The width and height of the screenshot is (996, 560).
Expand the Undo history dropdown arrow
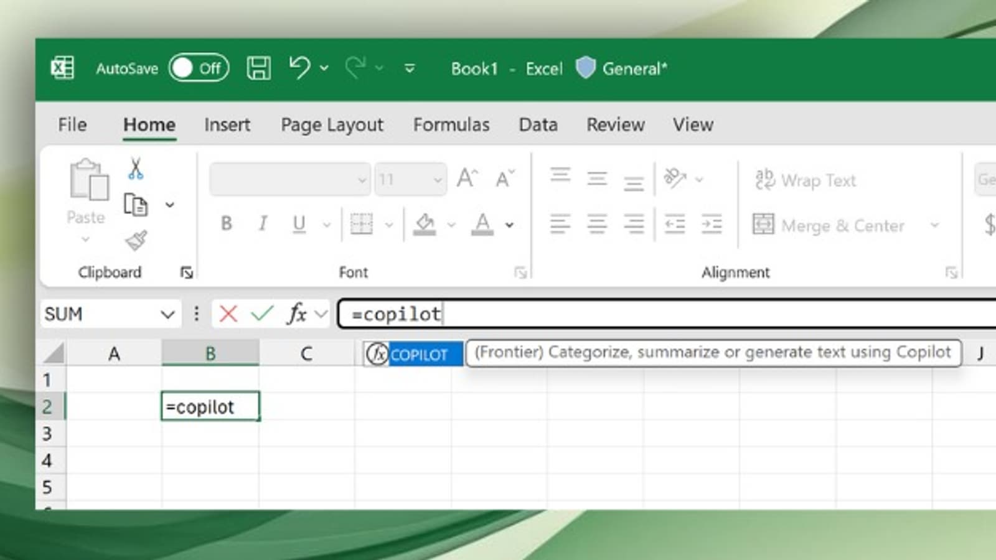pos(324,68)
